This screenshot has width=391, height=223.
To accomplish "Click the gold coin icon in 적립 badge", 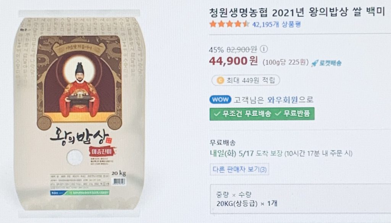I will pyautogui.click(x=220, y=80).
